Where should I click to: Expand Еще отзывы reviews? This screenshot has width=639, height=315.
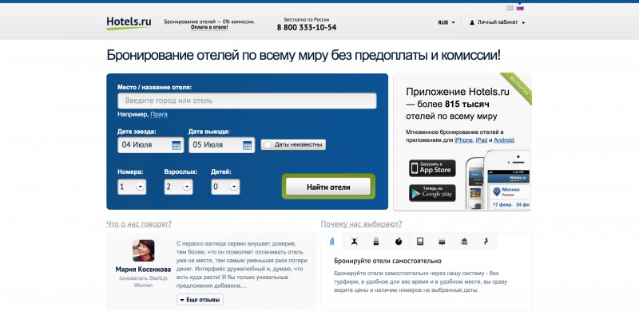pyautogui.click(x=200, y=300)
